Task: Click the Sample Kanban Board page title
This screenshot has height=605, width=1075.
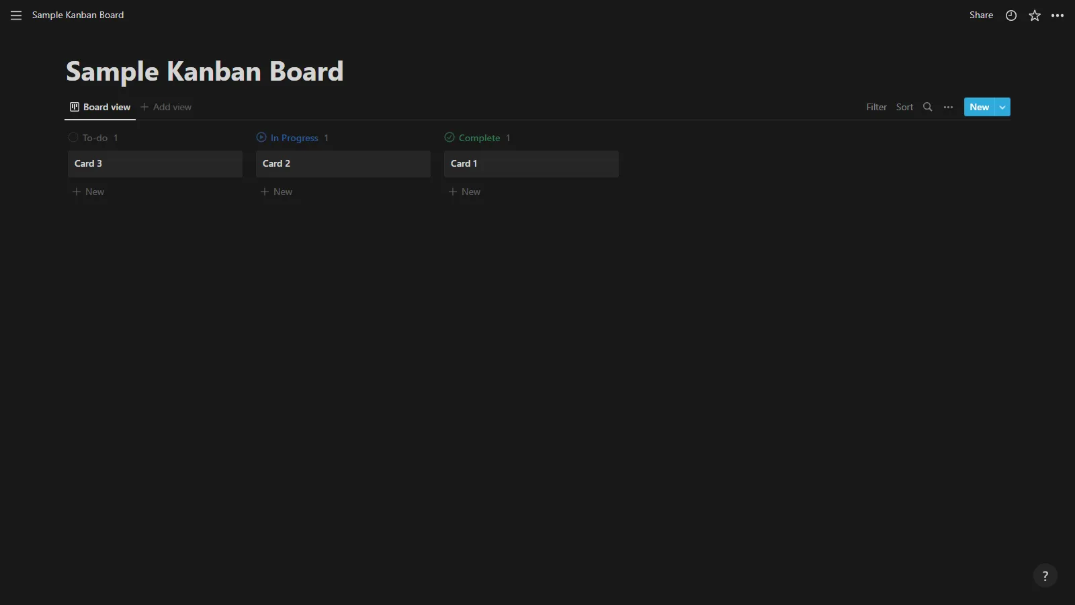Action: click(205, 71)
